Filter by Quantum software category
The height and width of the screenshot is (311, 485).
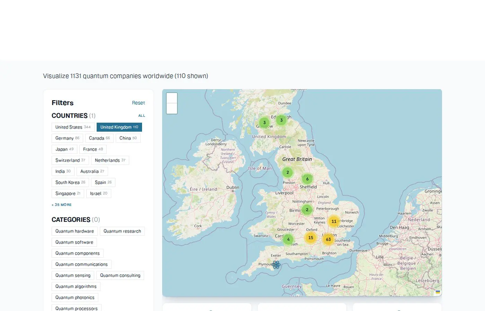click(74, 242)
